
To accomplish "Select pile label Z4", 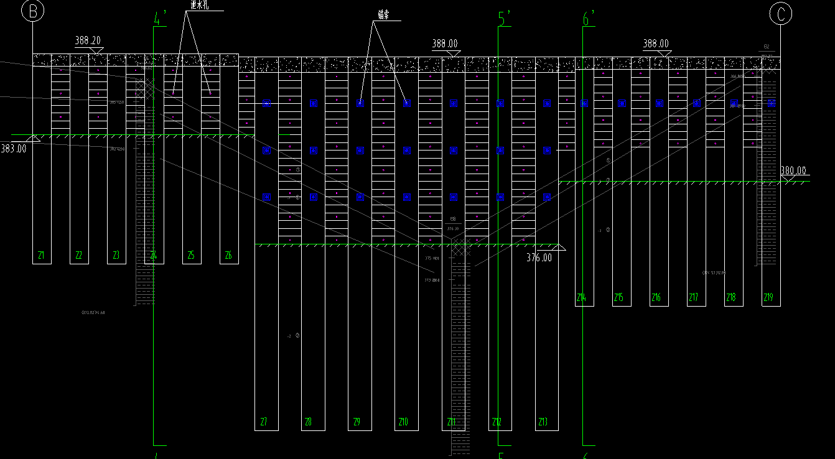I will tap(153, 255).
